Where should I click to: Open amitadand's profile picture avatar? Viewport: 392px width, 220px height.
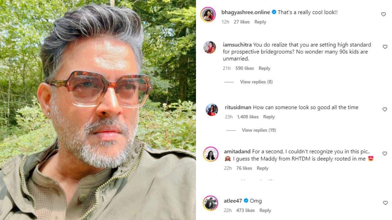click(x=211, y=154)
